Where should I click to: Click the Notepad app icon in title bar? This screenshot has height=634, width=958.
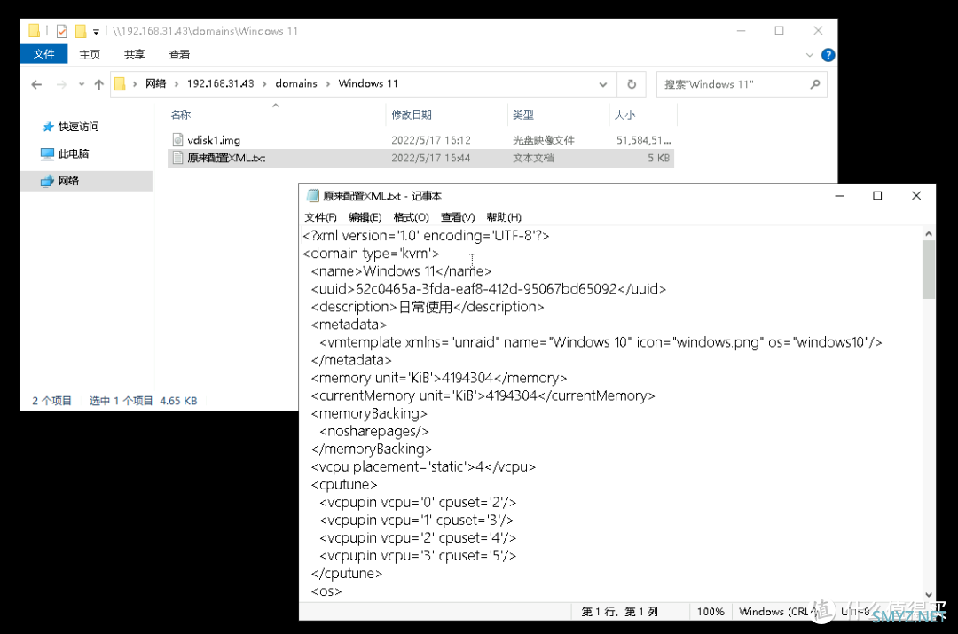[313, 195]
